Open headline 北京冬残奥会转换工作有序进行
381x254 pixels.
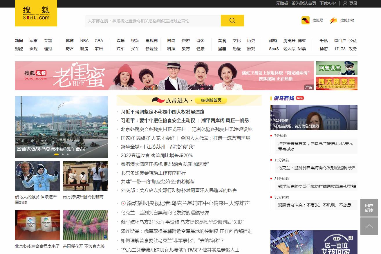(x=153, y=173)
